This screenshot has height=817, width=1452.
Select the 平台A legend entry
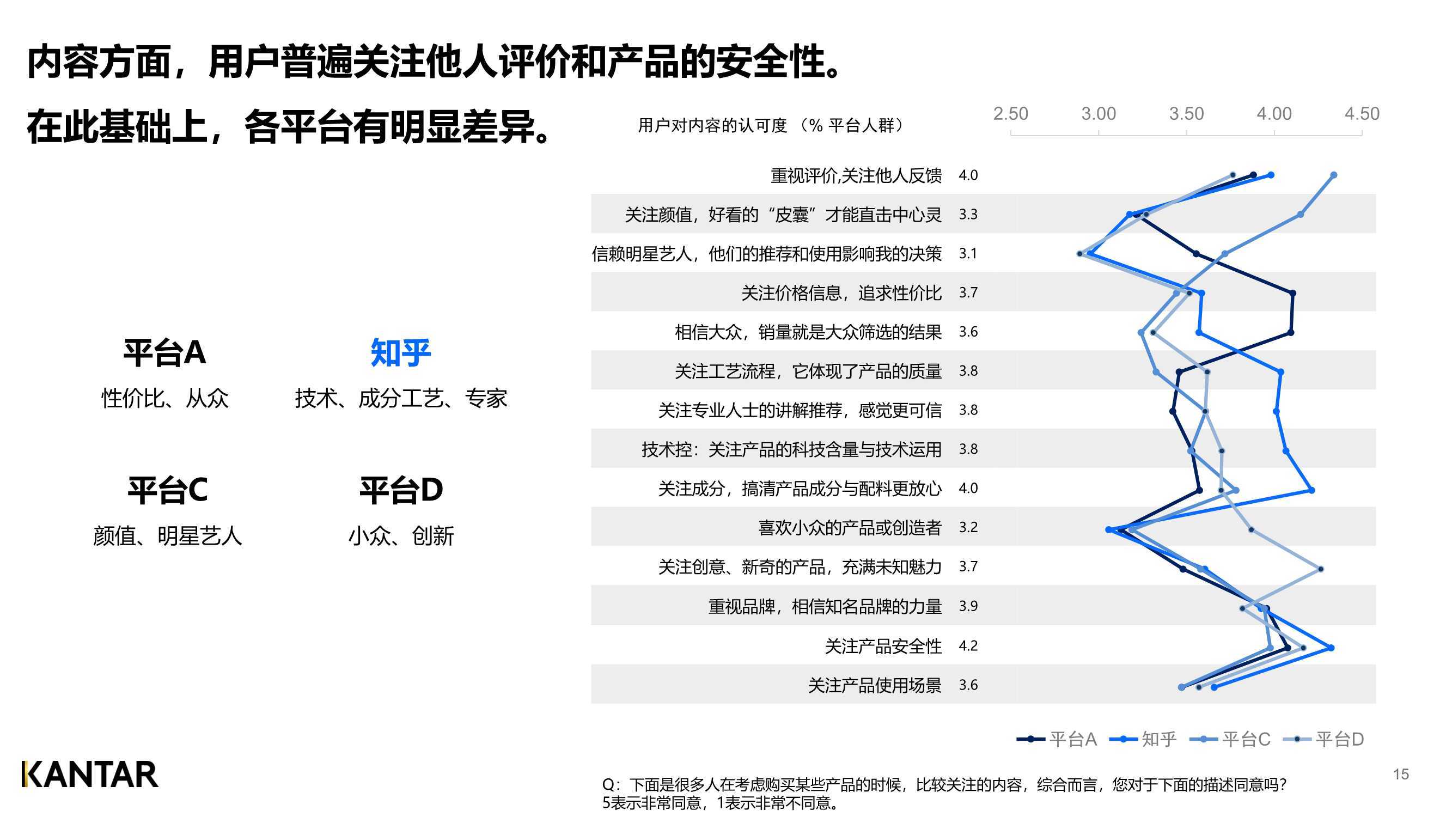(x=1056, y=739)
